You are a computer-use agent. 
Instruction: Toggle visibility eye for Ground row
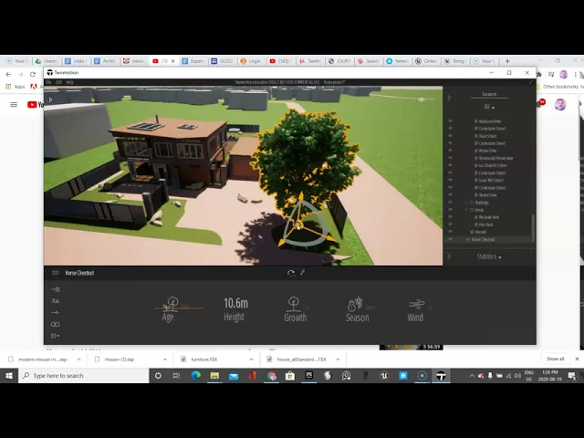click(x=450, y=232)
